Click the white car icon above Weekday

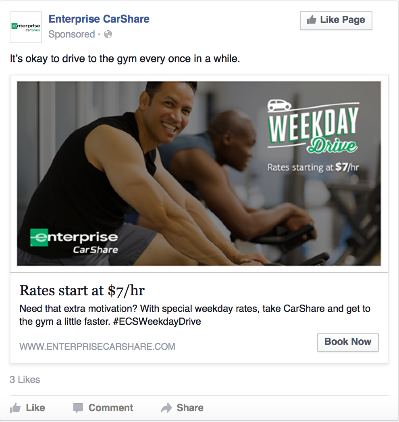point(279,105)
